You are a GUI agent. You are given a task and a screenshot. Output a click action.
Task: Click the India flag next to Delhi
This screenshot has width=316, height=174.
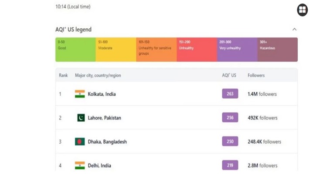coord(80,165)
